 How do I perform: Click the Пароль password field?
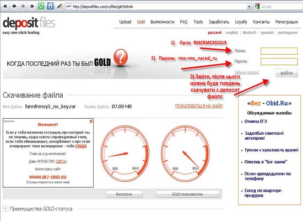tap(279, 61)
